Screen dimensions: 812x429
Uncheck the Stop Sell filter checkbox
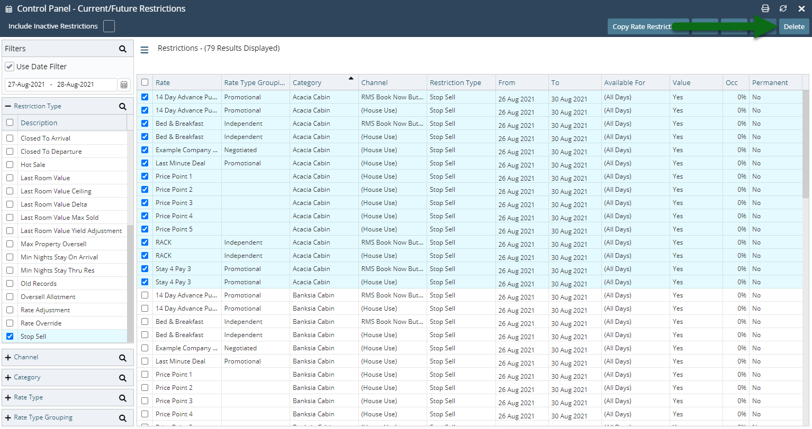[x=10, y=336]
